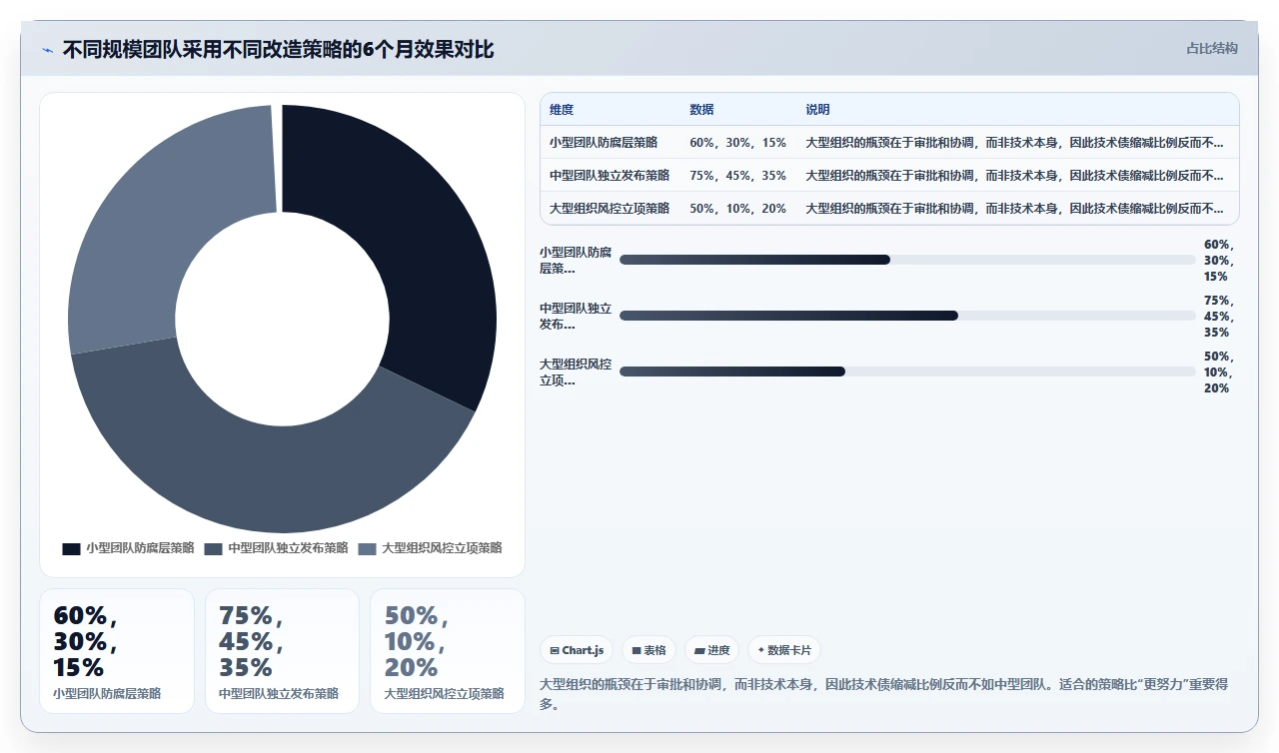Click progress label 小型团队防腐层策…
Image resolution: width=1279 pixels, height=753 pixels.
click(x=576, y=260)
